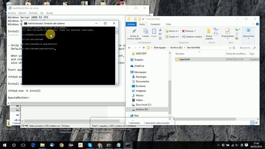The width and height of the screenshot is (265, 149).
Task: Click the command prompt scrollbar down arrow
Action: pos(117,83)
